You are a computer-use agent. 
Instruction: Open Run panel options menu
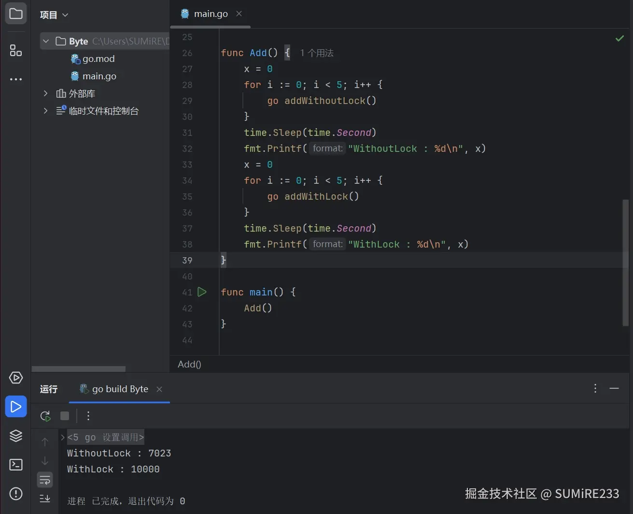(x=595, y=388)
